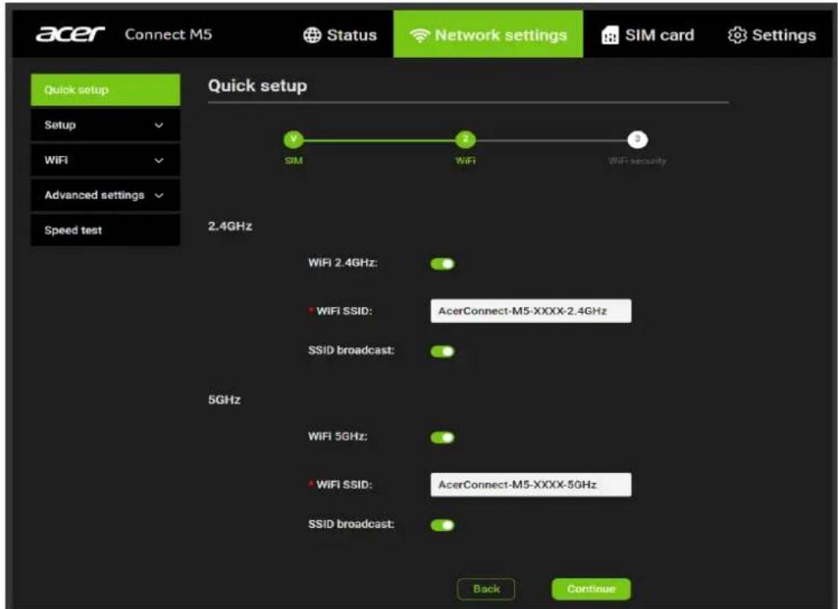Expand the Setup sidebar menu chevron

point(159,126)
